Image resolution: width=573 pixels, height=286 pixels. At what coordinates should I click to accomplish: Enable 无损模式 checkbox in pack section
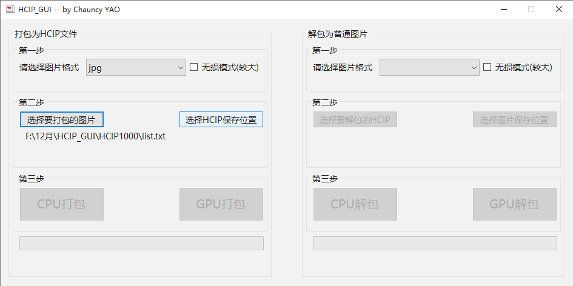coord(194,67)
